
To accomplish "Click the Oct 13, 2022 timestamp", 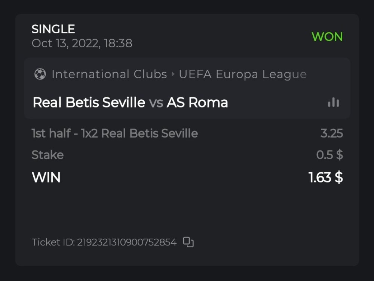I will pos(82,43).
